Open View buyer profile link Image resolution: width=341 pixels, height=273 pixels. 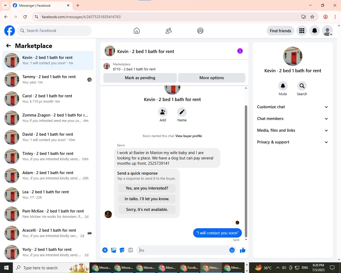click(189, 136)
